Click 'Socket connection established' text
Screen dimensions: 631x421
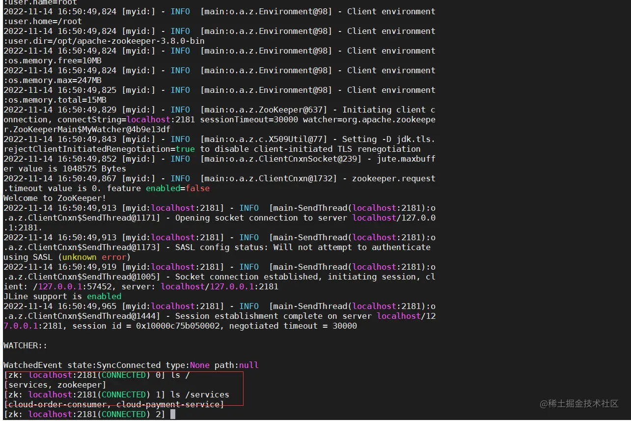(247, 277)
